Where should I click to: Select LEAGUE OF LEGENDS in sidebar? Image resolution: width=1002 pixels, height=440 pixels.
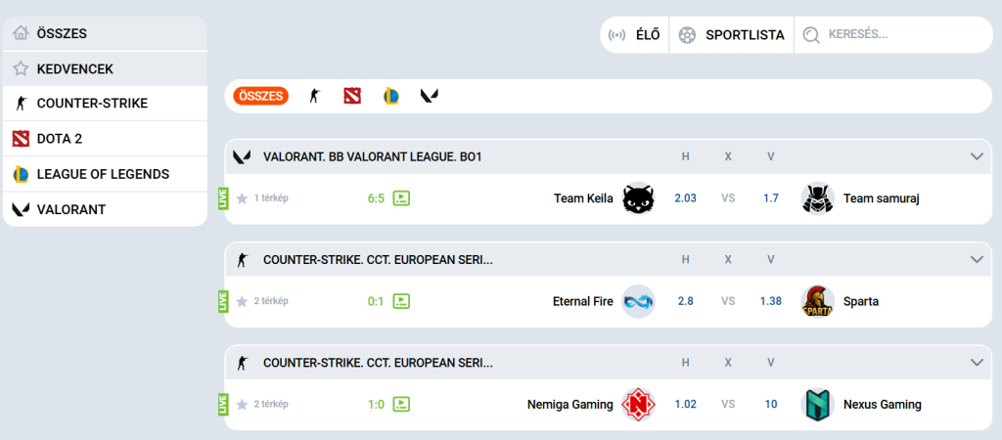[103, 174]
